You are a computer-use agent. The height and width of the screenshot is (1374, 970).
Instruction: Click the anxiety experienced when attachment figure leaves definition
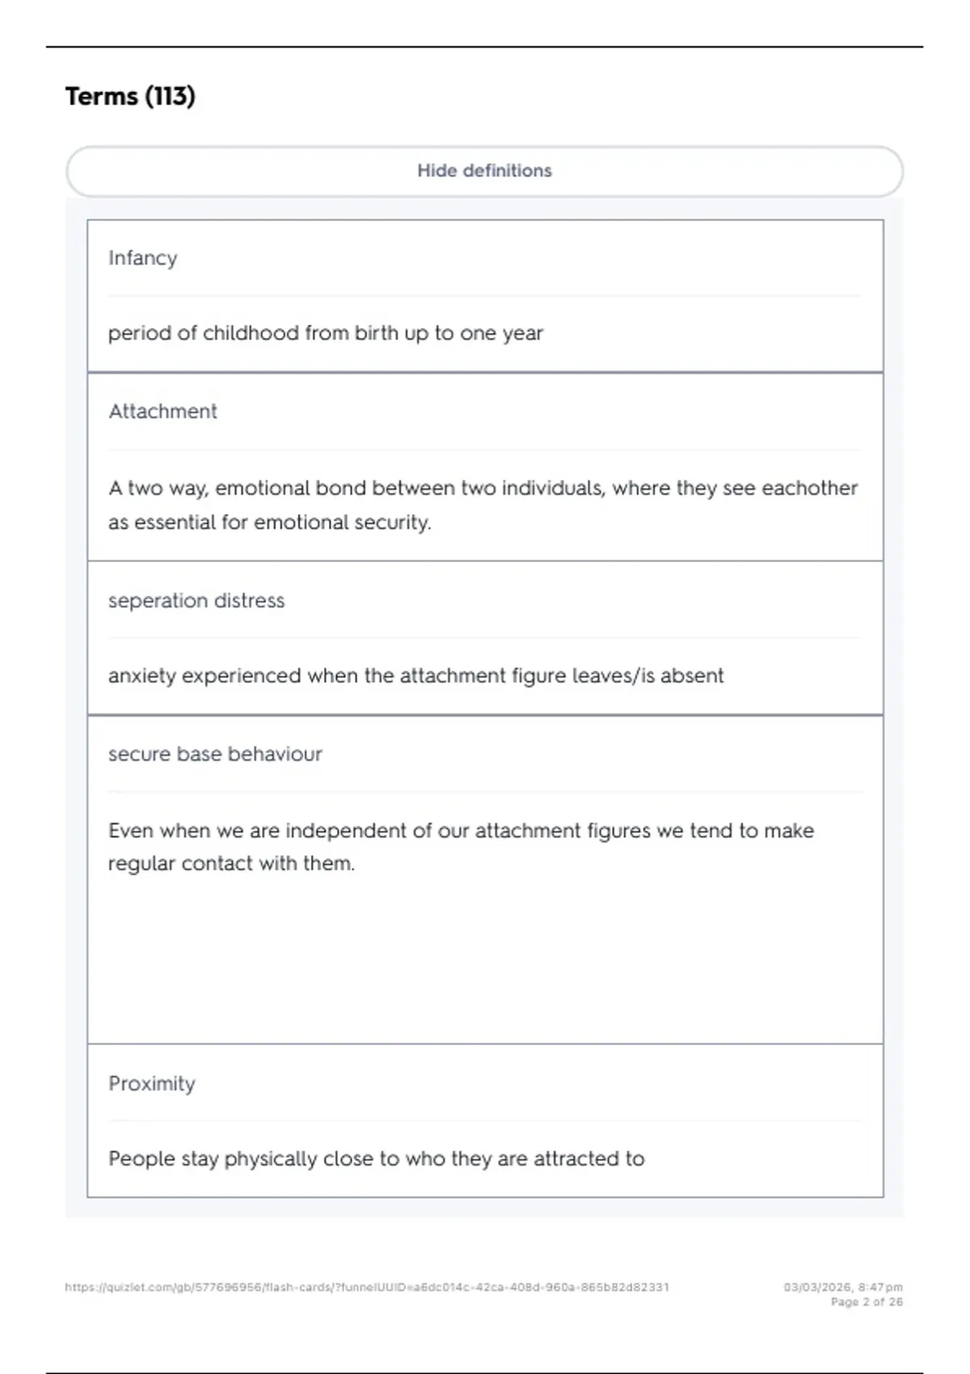(x=415, y=676)
